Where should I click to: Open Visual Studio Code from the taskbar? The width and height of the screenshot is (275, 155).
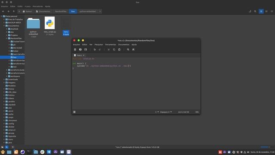49,152
